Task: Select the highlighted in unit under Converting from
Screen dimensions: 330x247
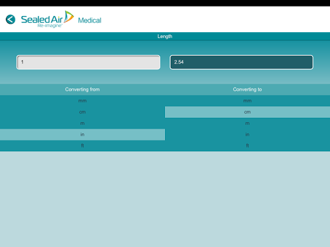Action: pyautogui.click(x=82, y=134)
